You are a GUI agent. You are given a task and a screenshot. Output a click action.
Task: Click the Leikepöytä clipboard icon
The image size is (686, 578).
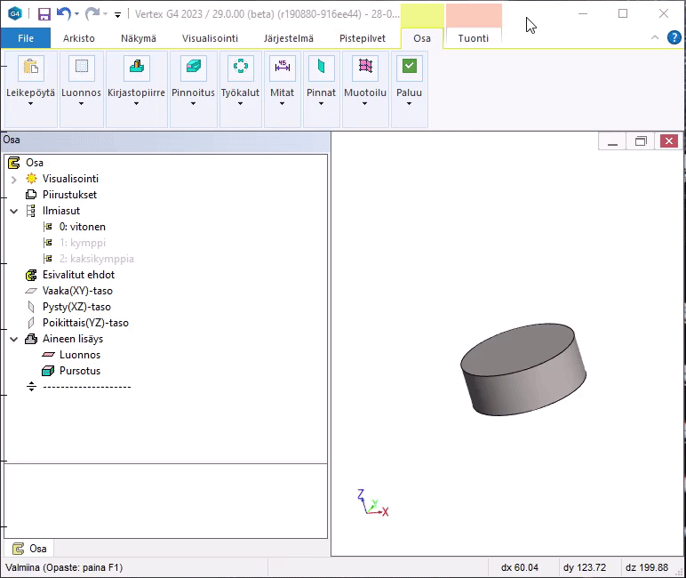[x=31, y=68]
